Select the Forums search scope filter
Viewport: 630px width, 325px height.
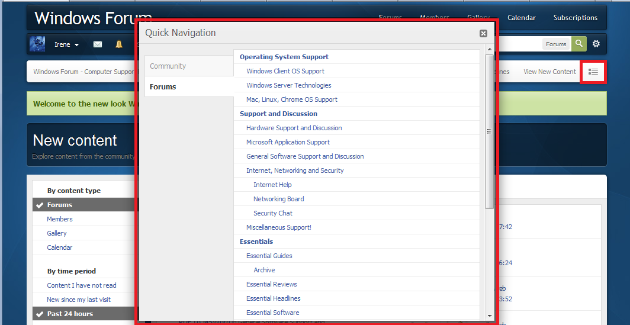[556, 44]
